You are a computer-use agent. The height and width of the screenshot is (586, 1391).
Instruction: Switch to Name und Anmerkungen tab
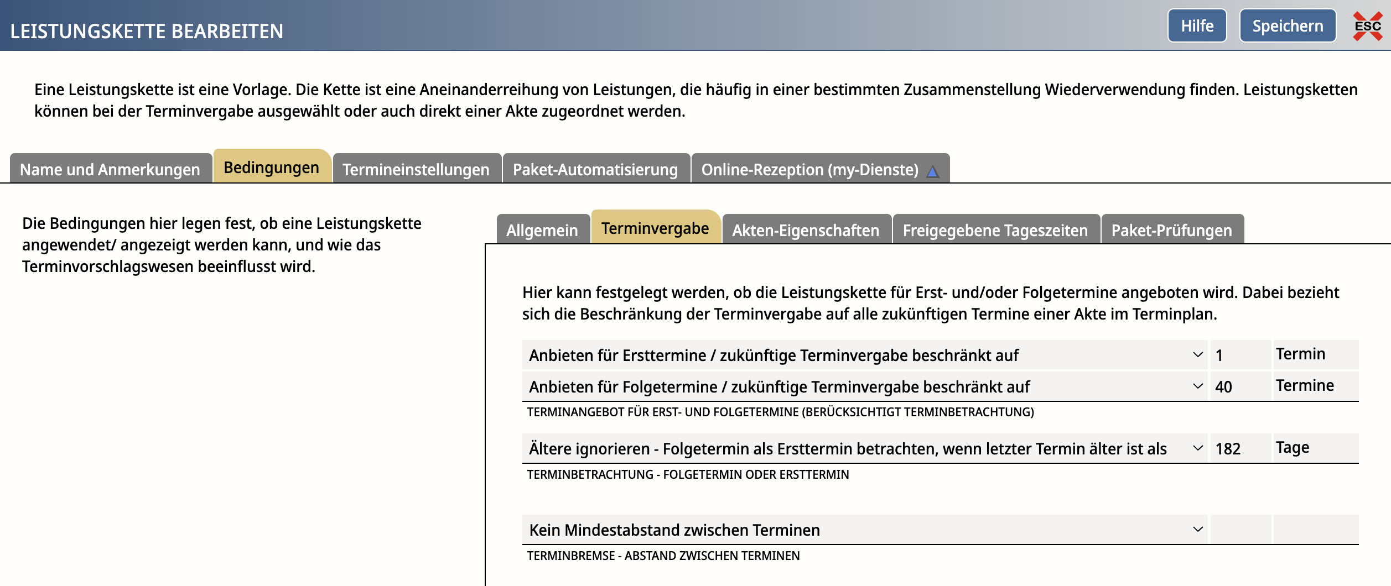110,169
